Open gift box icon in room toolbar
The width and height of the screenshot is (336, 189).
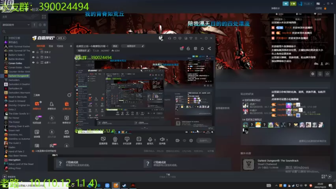(181, 48)
